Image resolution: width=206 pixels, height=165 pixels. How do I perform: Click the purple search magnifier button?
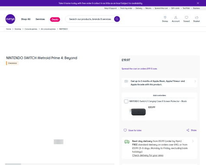click(117, 19)
